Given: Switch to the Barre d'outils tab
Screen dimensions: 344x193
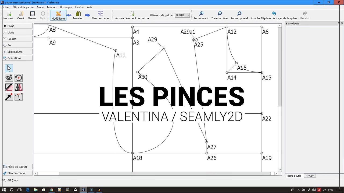Looking at the screenshot, I should click(x=294, y=176).
